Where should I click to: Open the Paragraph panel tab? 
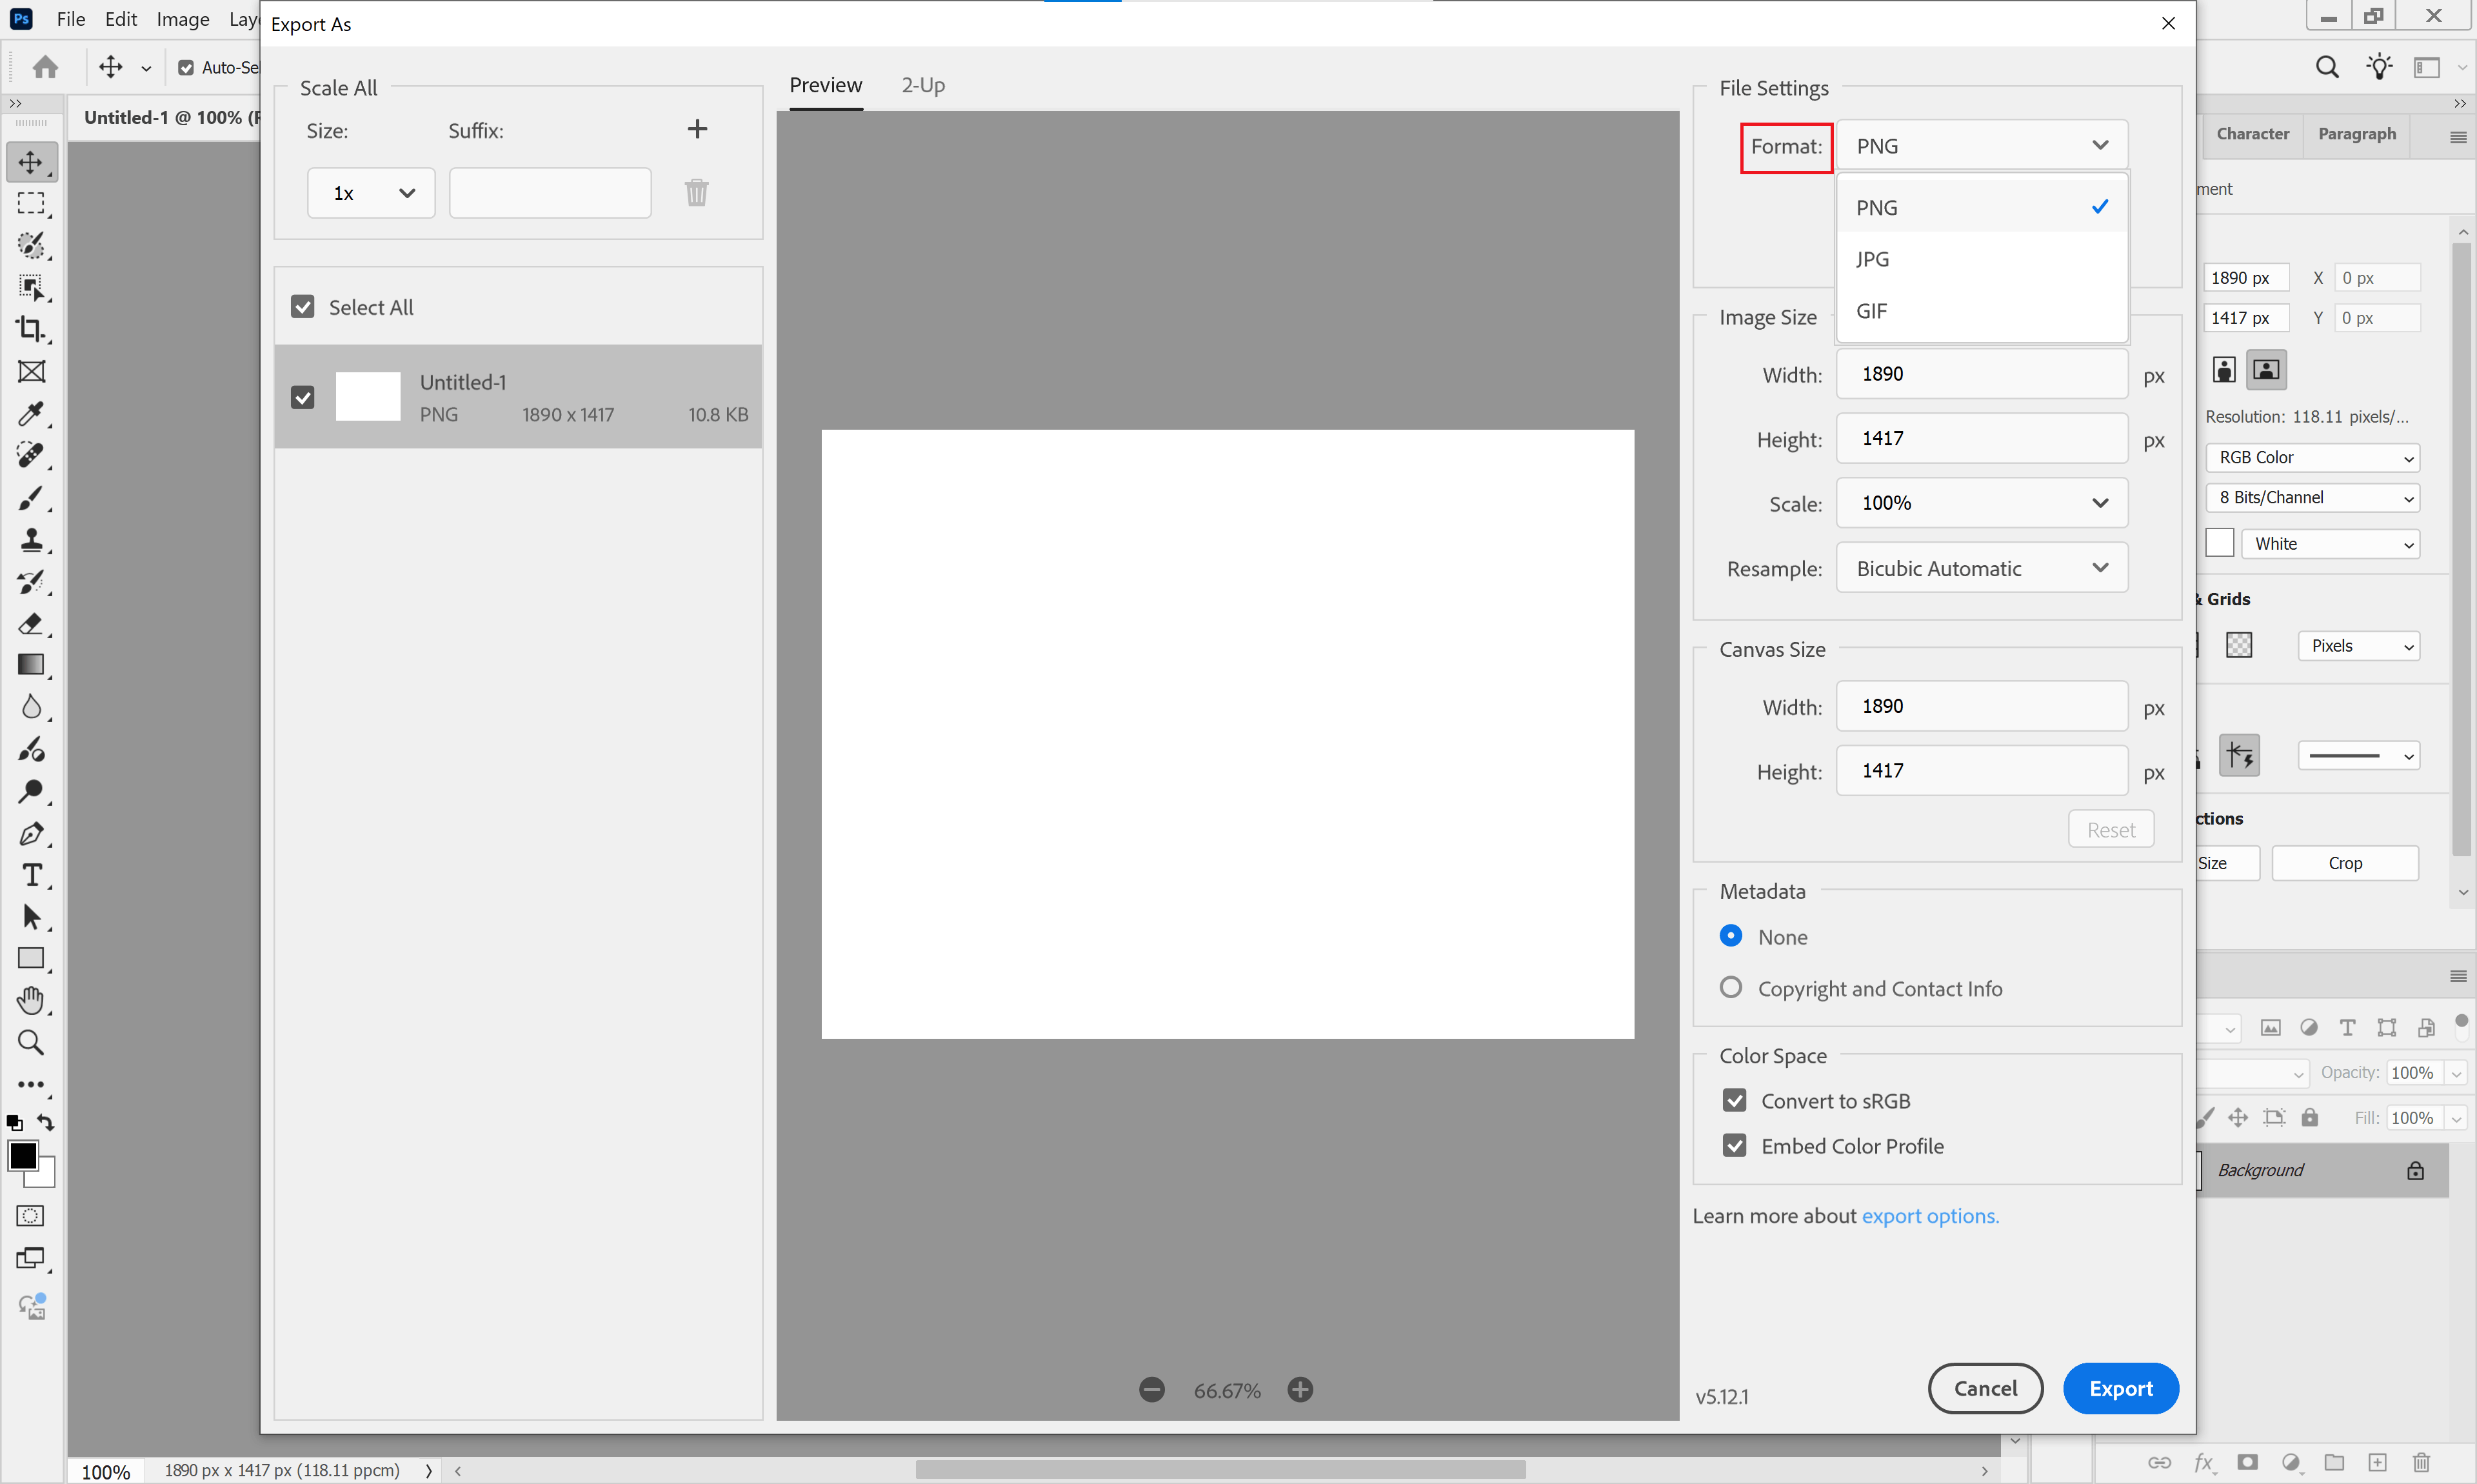(x=2356, y=134)
